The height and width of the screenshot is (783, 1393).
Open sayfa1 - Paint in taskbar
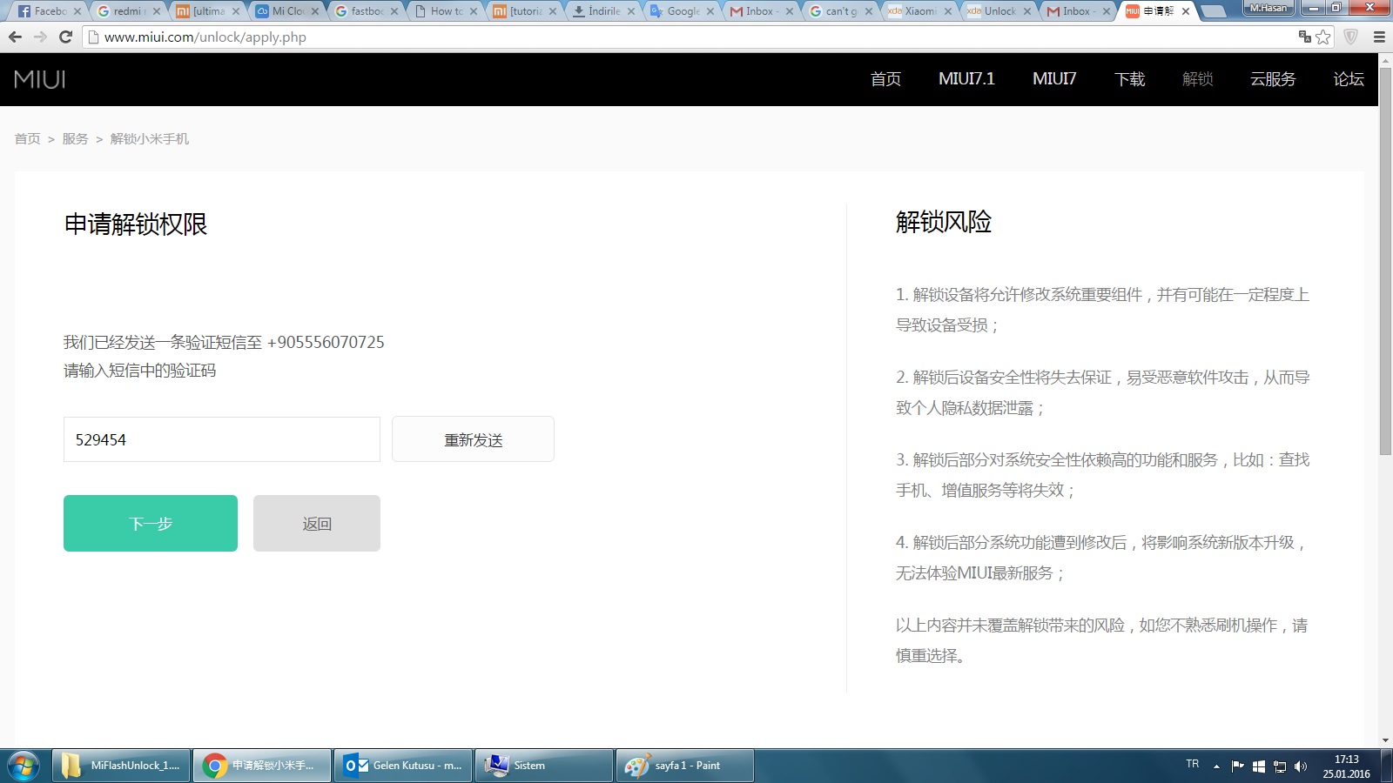[685, 766]
